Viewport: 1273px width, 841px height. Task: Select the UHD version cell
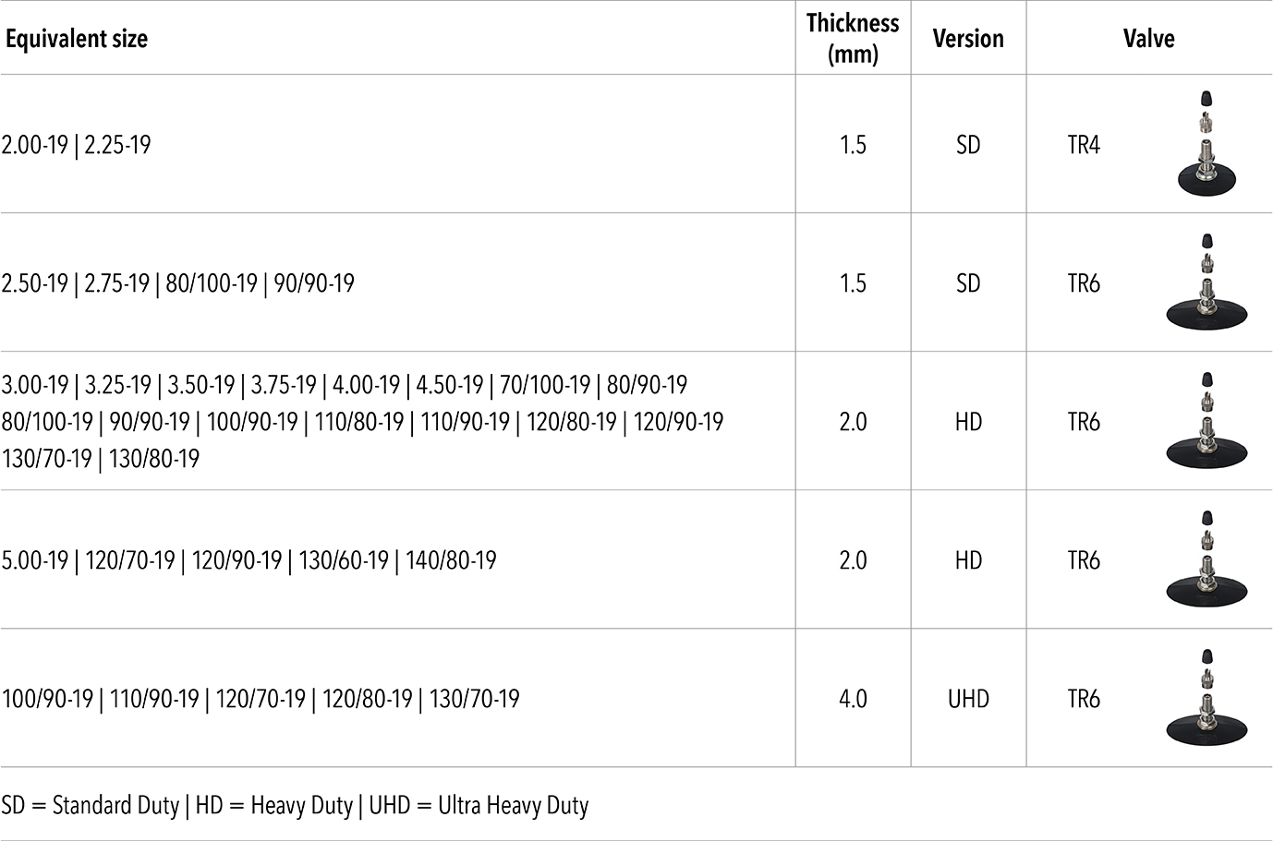(x=968, y=699)
